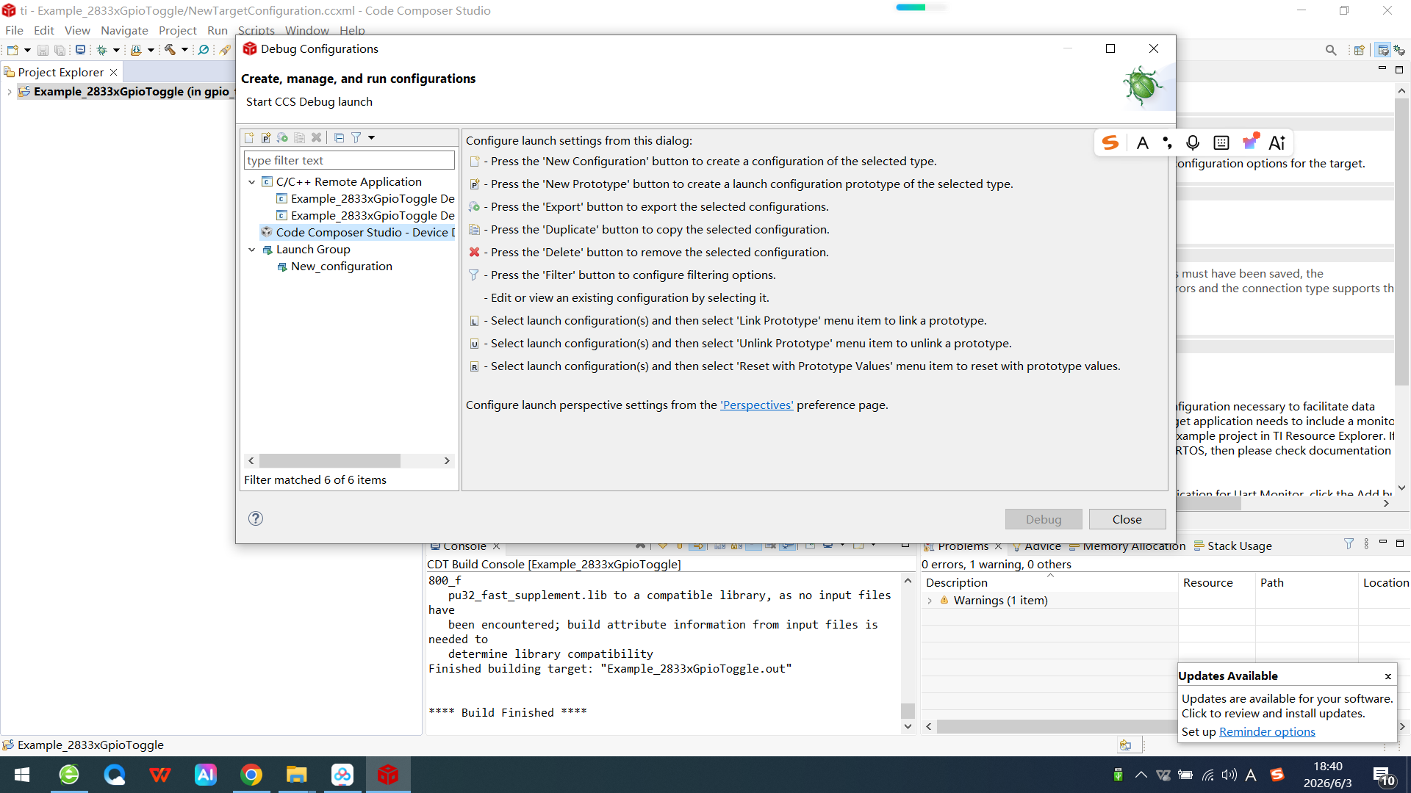Select the C/C++ Remote Application tree item
This screenshot has width=1411, height=793.
pyautogui.click(x=342, y=181)
